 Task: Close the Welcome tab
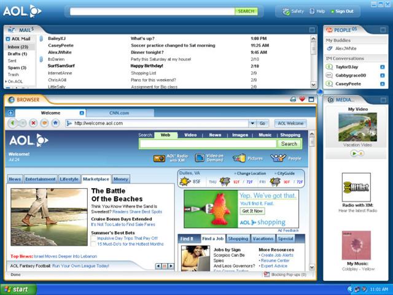pos(82,113)
